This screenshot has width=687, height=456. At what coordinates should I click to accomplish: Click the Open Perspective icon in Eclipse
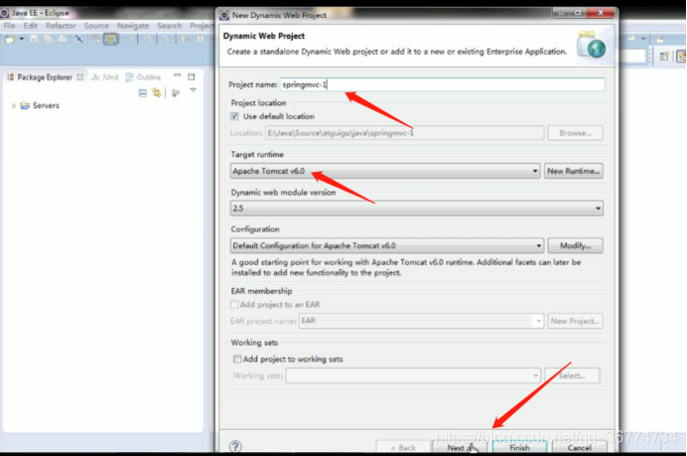click(664, 56)
